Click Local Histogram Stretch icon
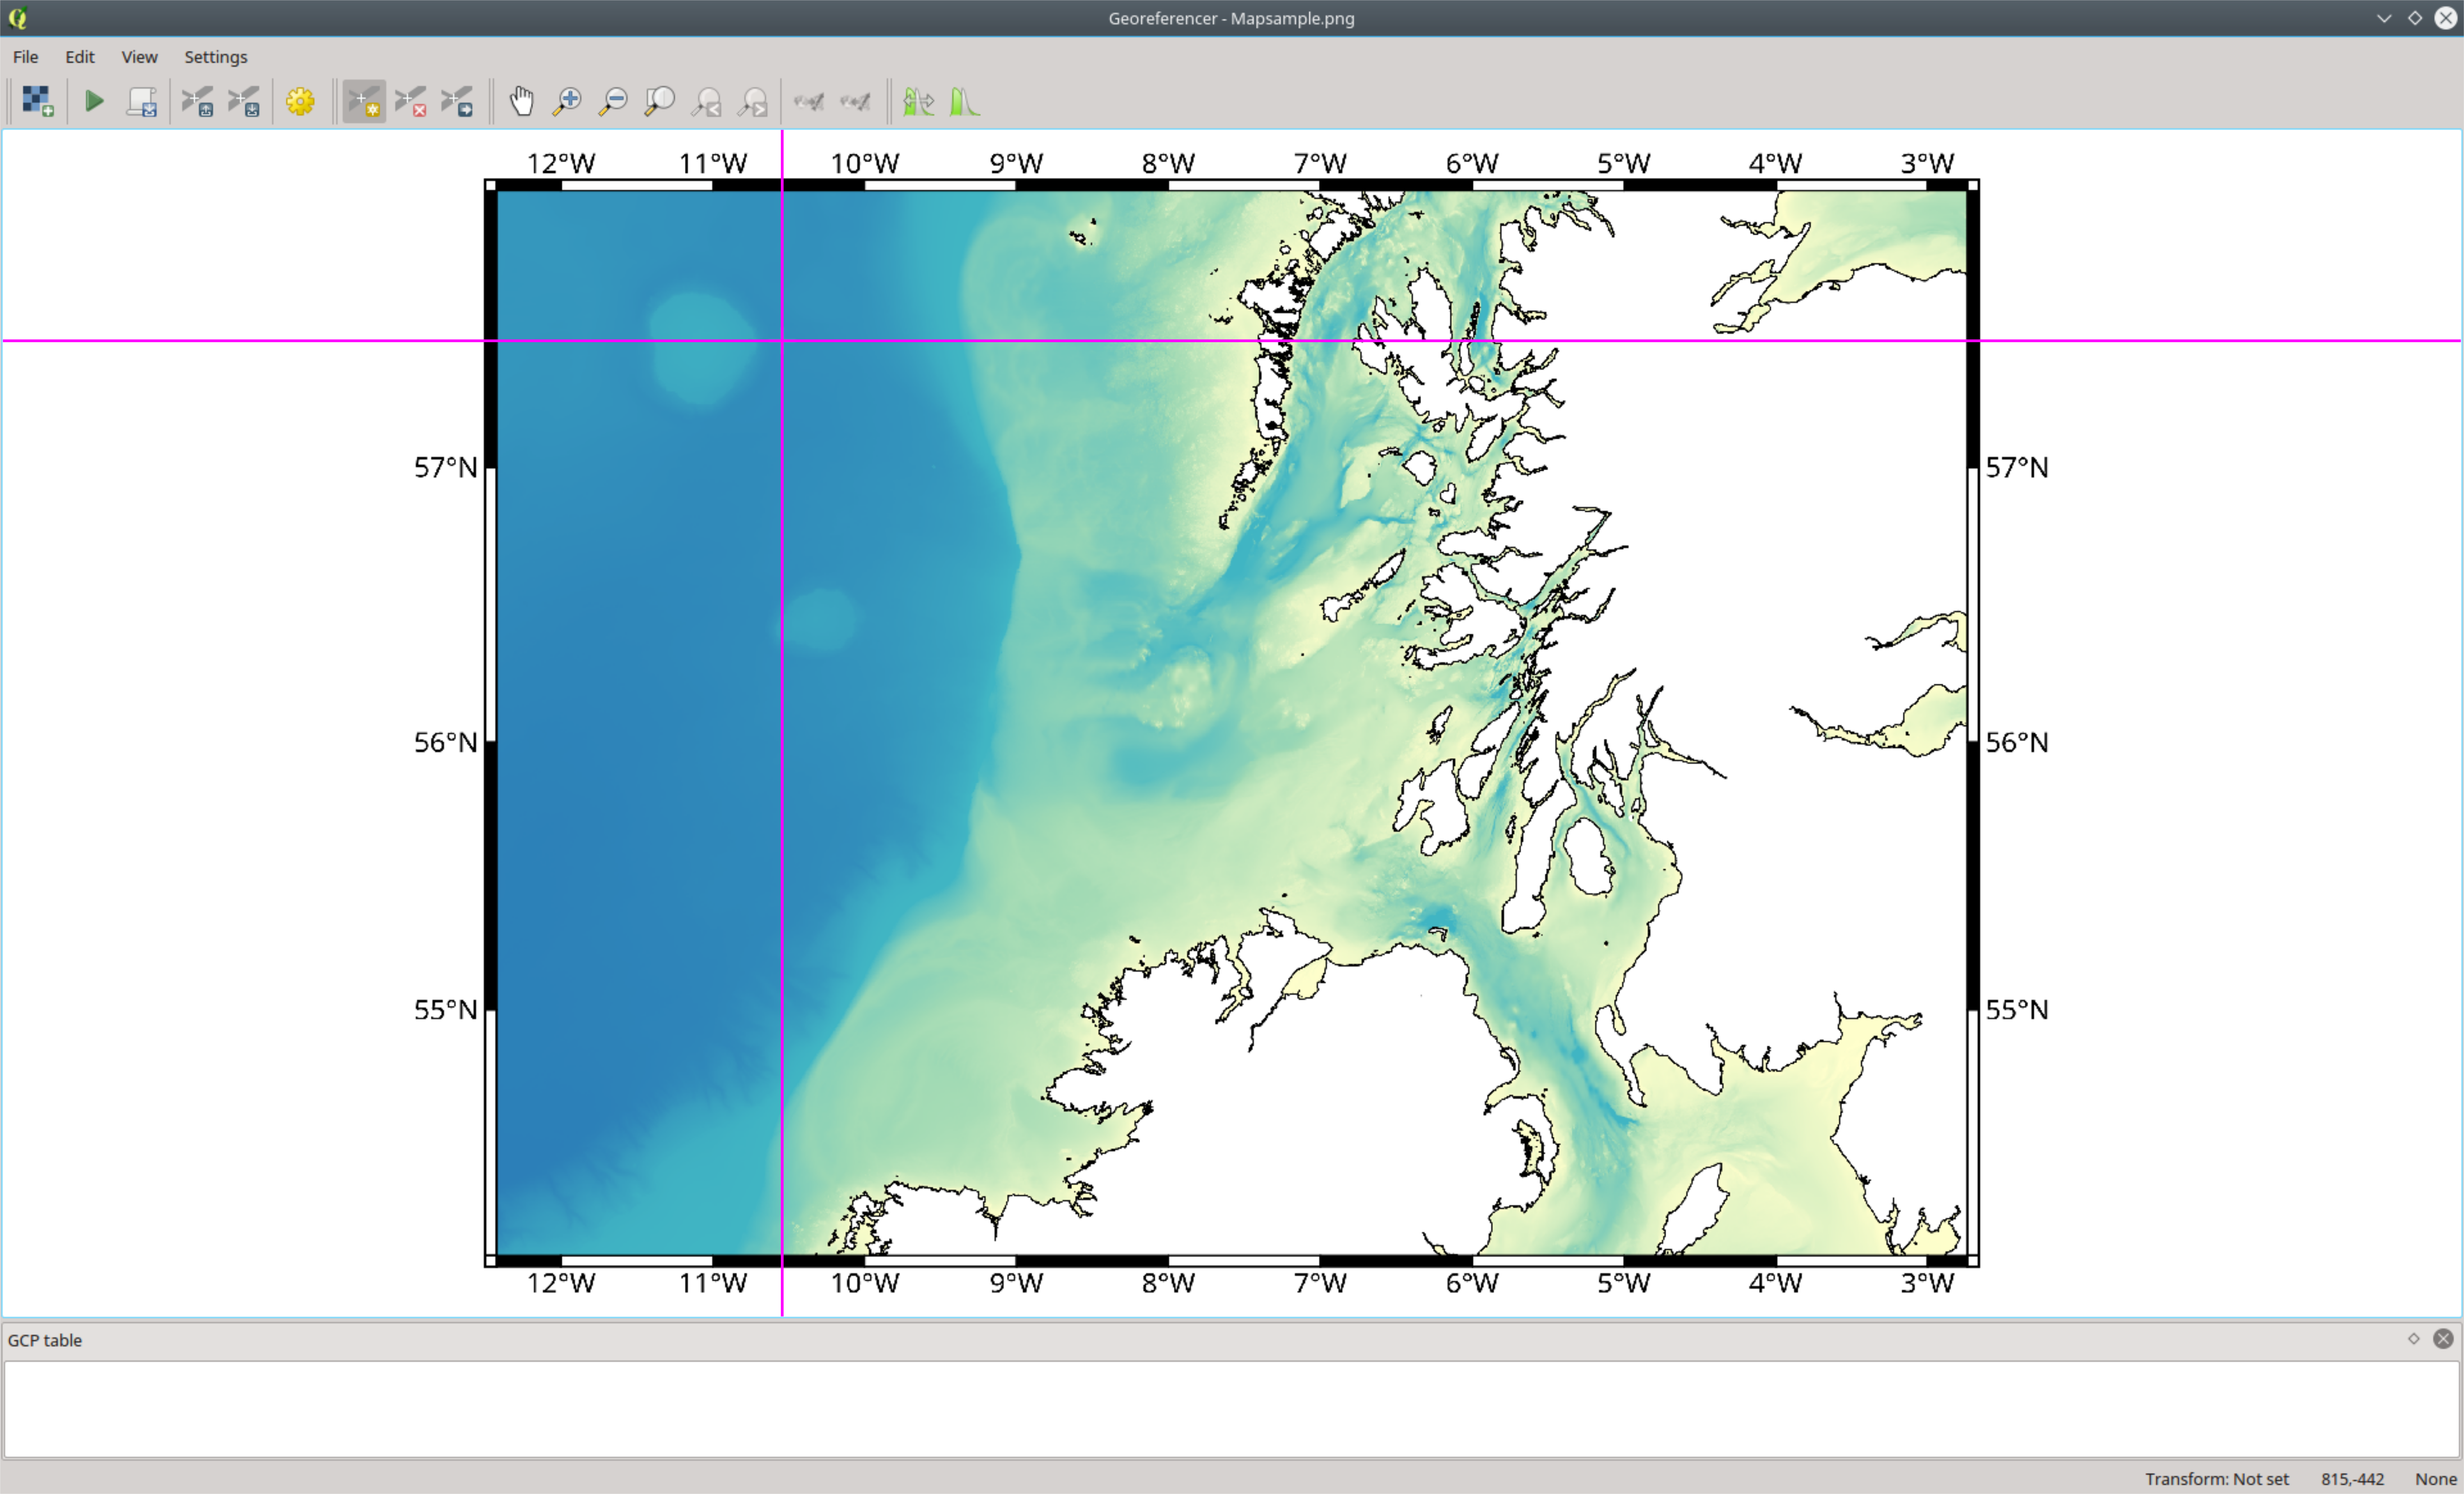2464x1494 pixels. (964, 101)
